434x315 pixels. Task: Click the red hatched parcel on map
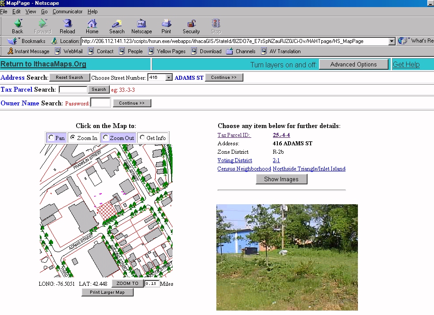[106, 210]
